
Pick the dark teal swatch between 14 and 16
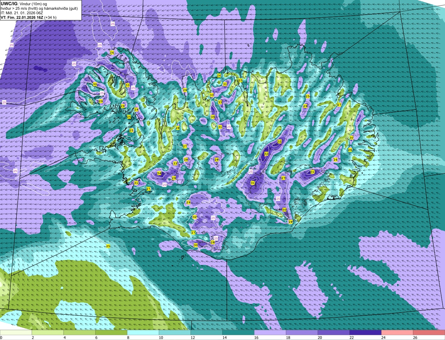pyautogui.click(x=238, y=333)
